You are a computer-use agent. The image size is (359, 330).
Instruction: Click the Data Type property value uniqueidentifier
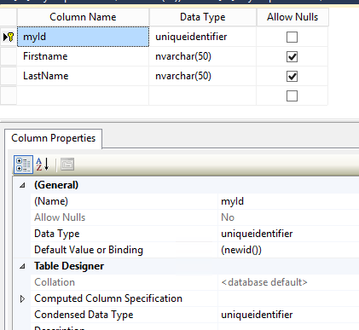tap(288, 234)
